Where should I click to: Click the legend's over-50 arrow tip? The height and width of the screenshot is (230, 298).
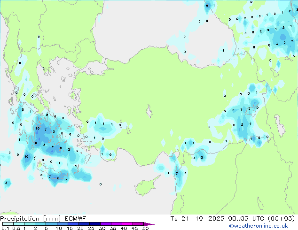click(x=149, y=224)
